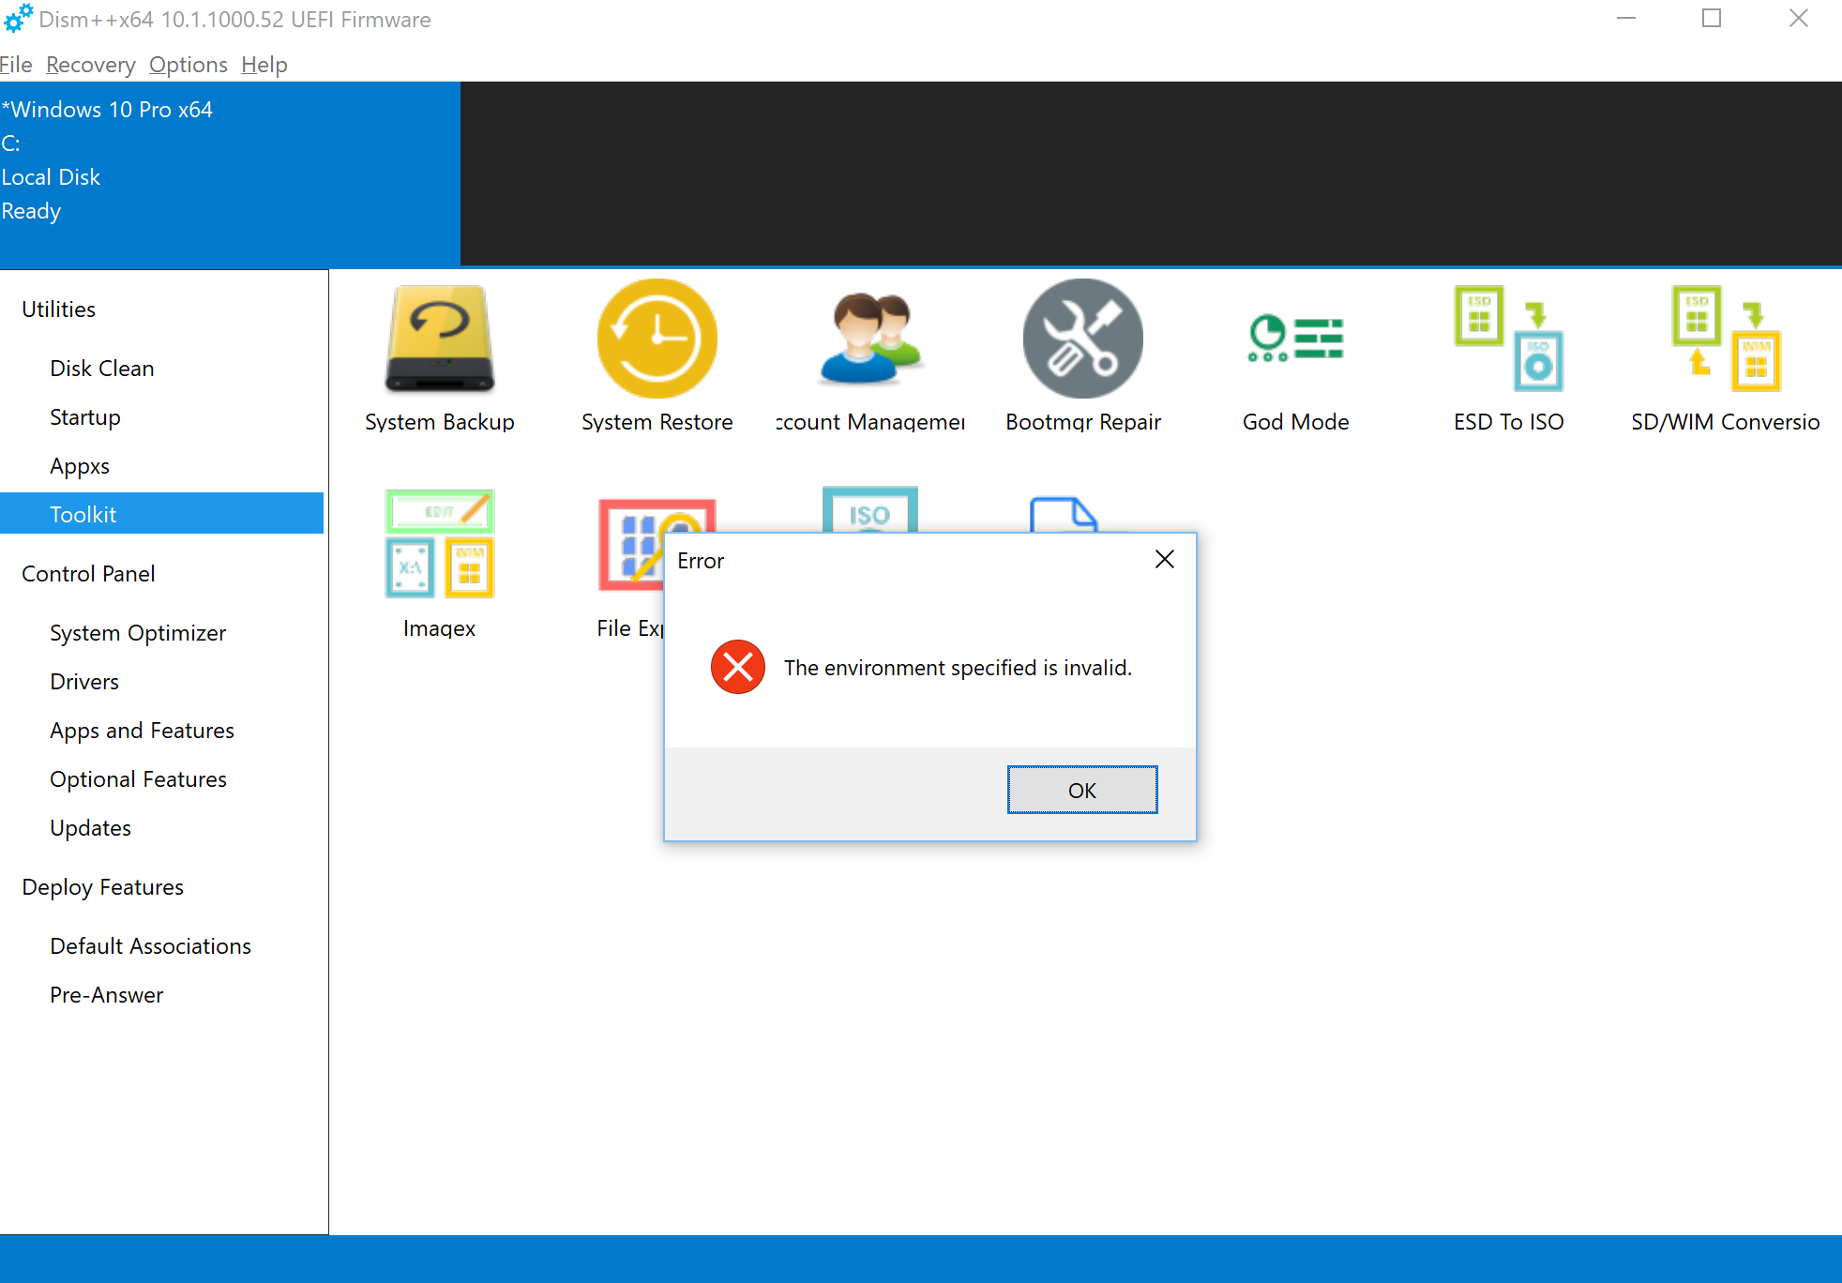Click the Deploy Features group heading
This screenshot has width=1842, height=1283.
[x=102, y=887]
